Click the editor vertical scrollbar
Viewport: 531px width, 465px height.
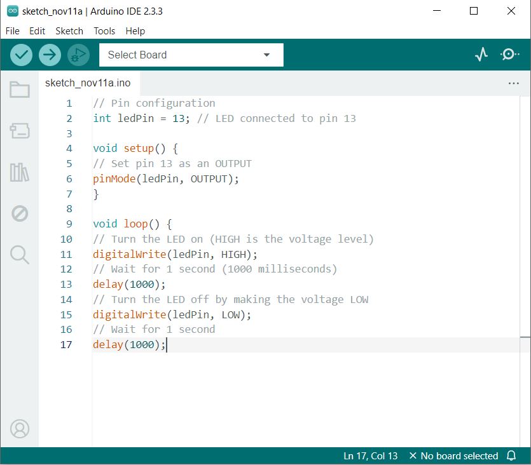pos(525,271)
